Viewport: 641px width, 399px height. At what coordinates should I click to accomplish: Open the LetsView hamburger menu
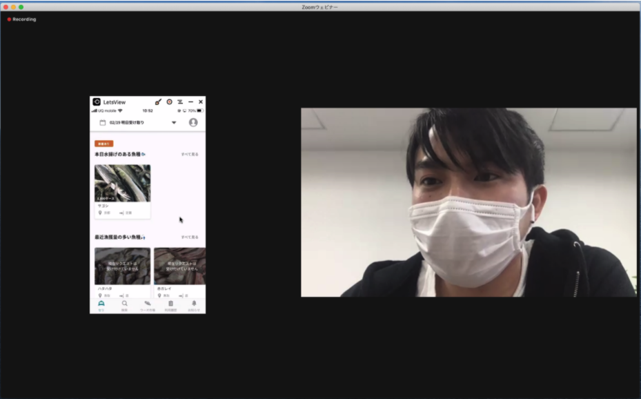(x=180, y=101)
